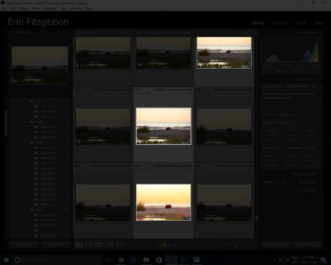Apply the red color label

click(160, 245)
